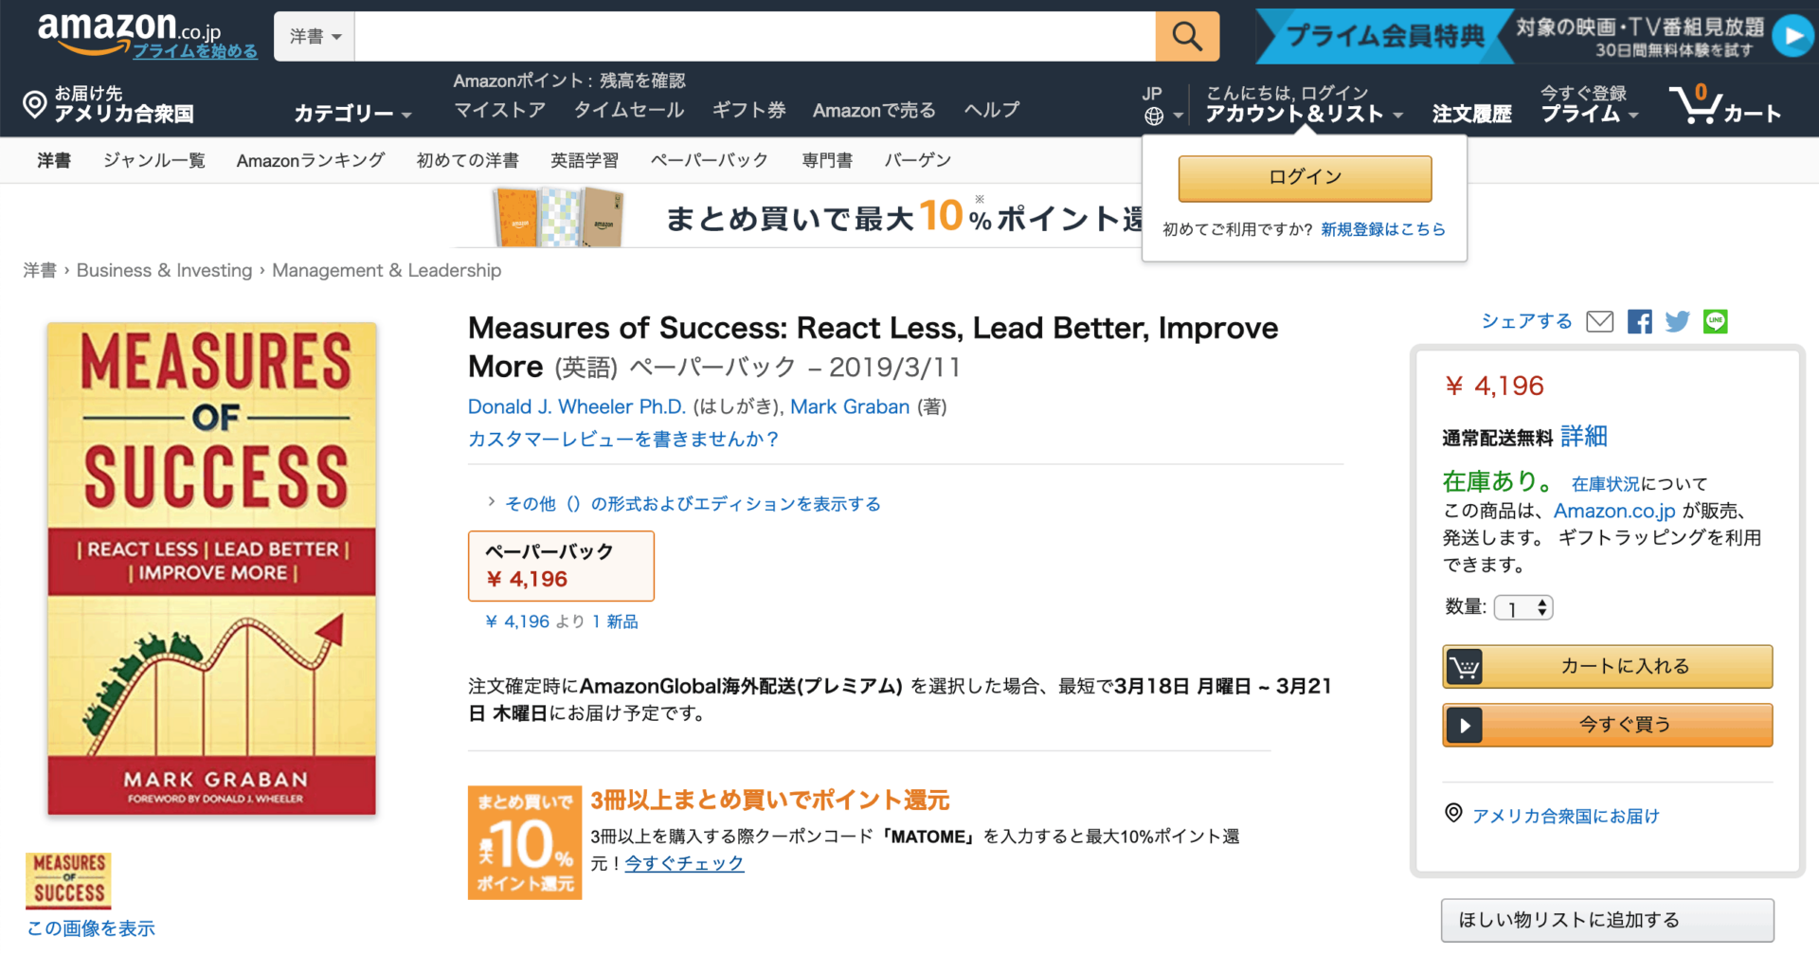Play the Prime video banner button
Image resolution: width=1819 pixels, height=954 pixels.
click(x=1792, y=36)
